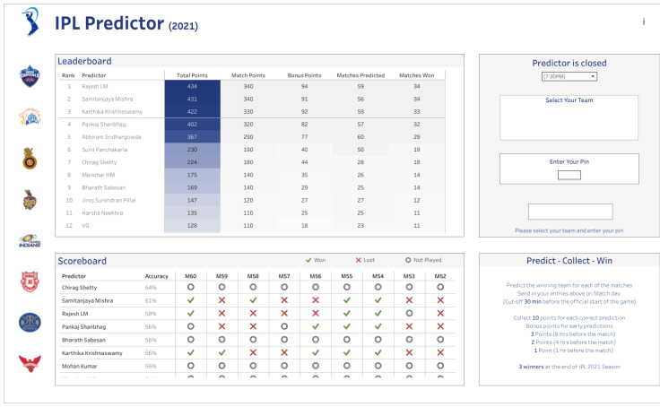Open the info icon at top right
The width and height of the screenshot is (660, 407).
644,22
